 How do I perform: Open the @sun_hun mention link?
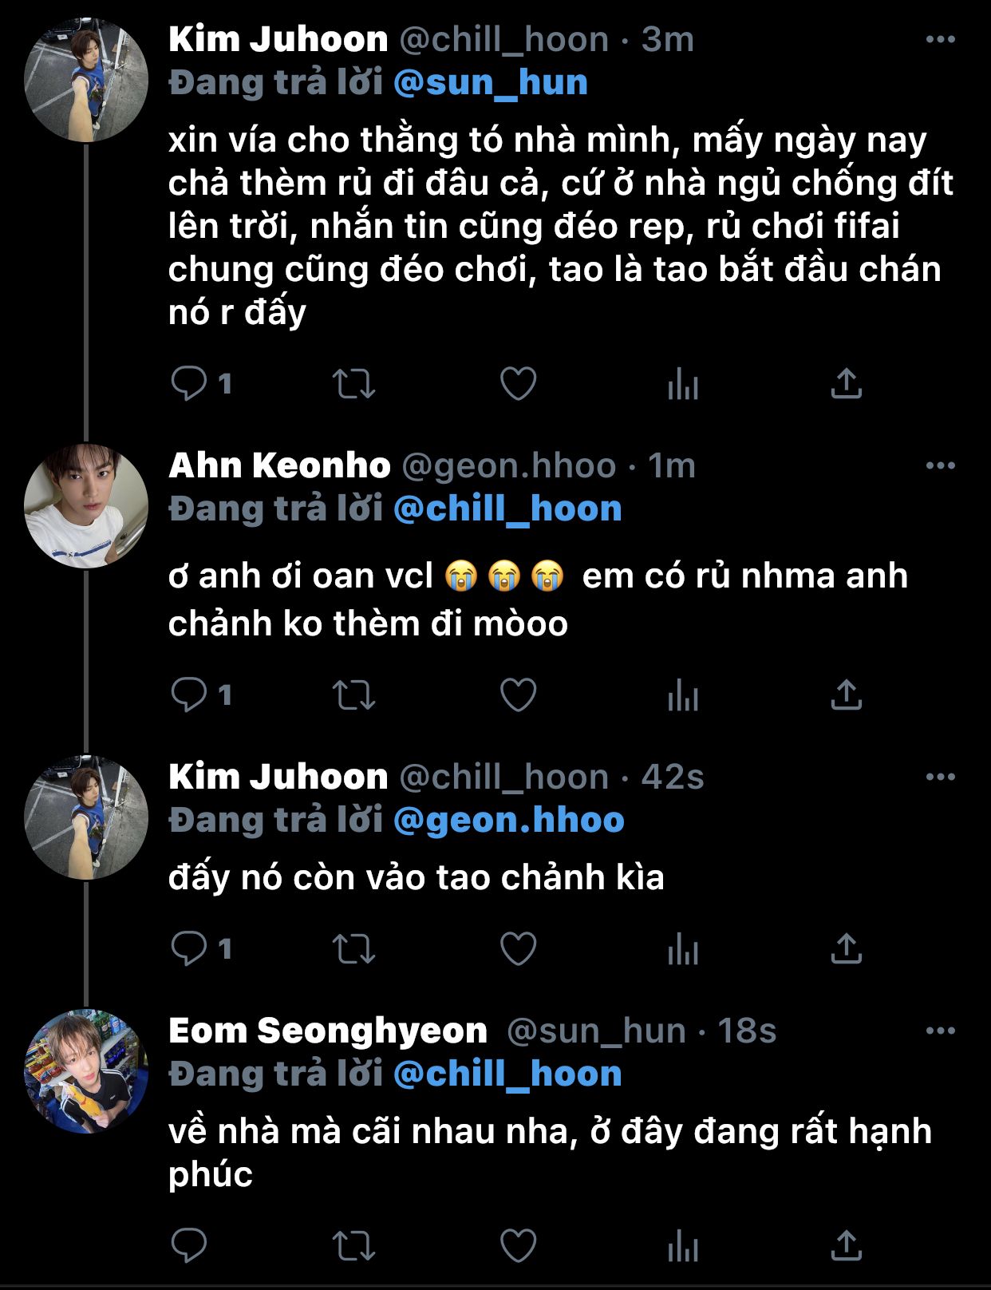491,83
